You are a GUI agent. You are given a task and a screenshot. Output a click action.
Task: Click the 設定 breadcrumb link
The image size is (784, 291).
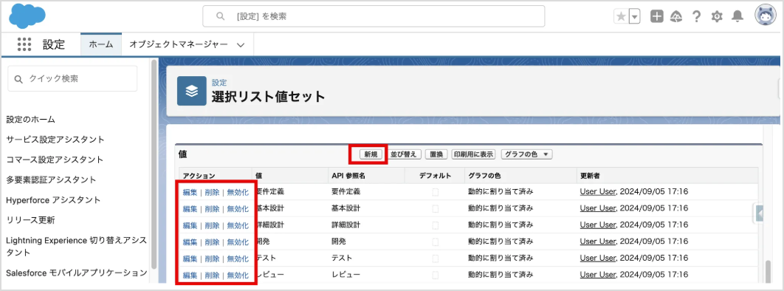tap(219, 83)
